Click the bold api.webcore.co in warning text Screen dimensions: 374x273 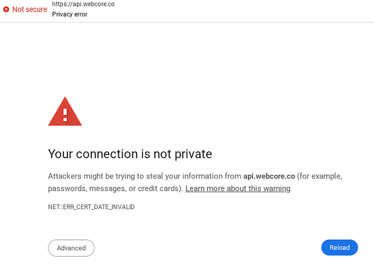269,176
